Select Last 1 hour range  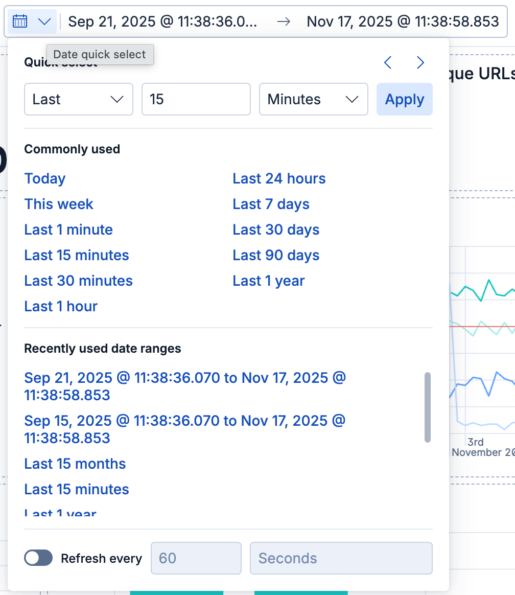[x=61, y=306]
